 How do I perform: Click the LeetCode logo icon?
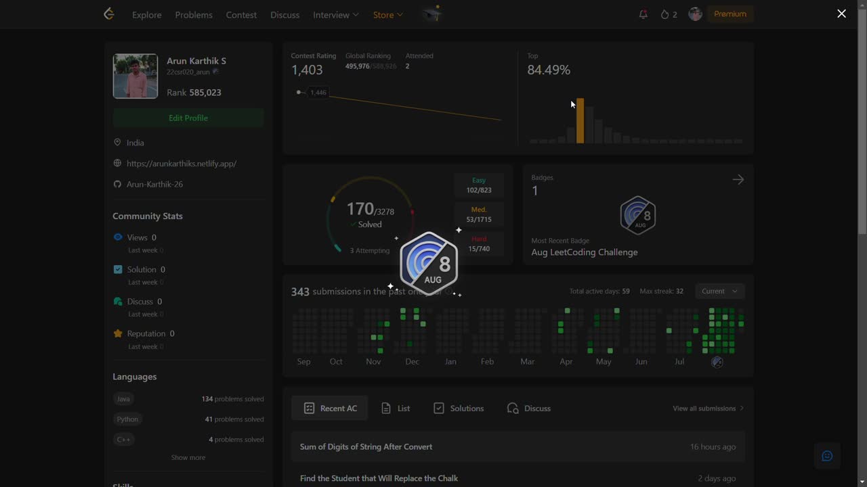[108, 14]
